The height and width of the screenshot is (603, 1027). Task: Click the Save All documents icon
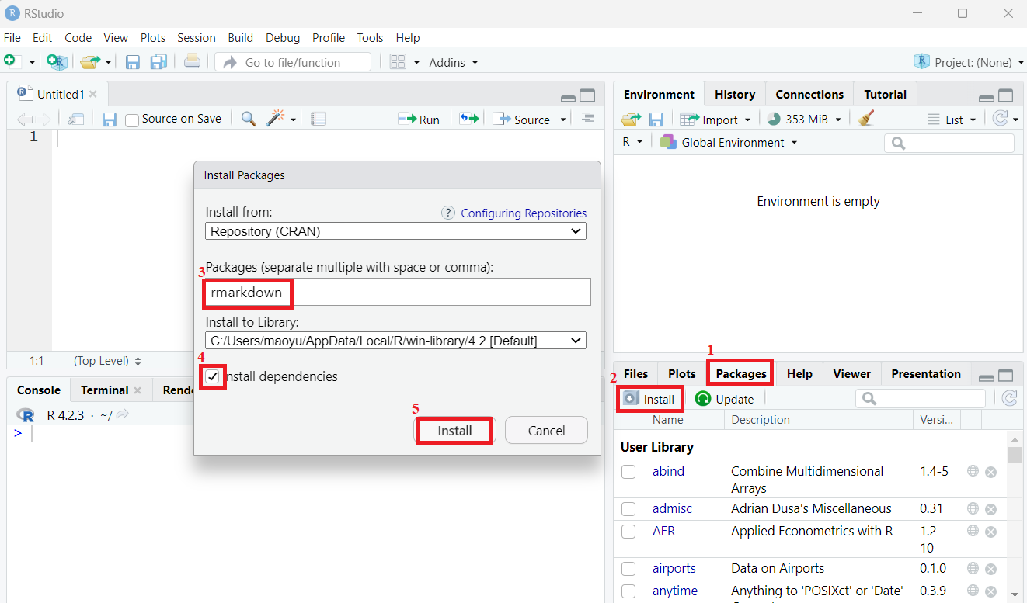pos(158,62)
